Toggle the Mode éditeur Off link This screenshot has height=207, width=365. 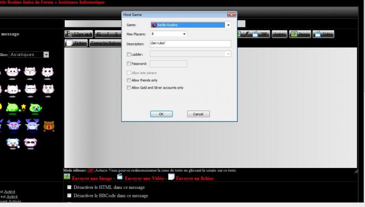[90, 170]
